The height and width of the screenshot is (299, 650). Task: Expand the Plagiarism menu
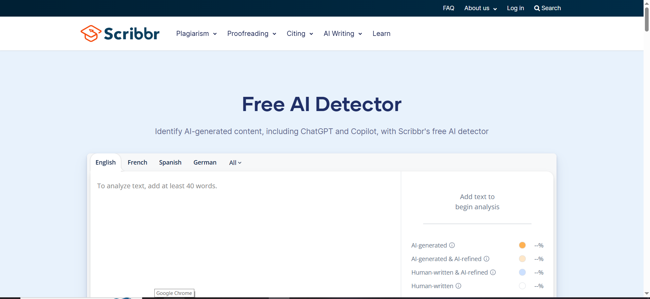click(196, 34)
